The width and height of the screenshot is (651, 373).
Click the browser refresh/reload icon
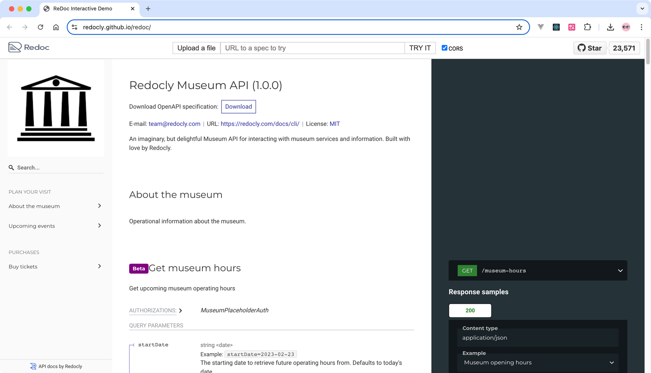coord(40,27)
